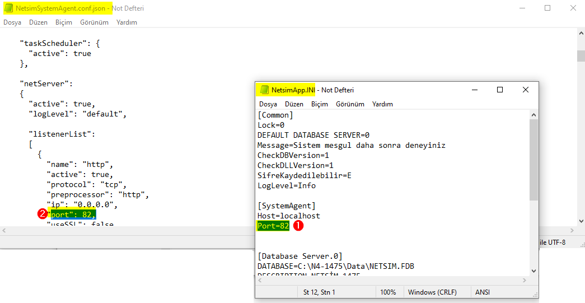Click the scroll left arrow in NetsimApp.INI
The width and height of the screenshot is (585, 303).
(260, 281)
